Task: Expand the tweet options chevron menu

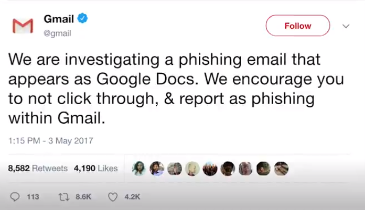Action: click(346, 26)
